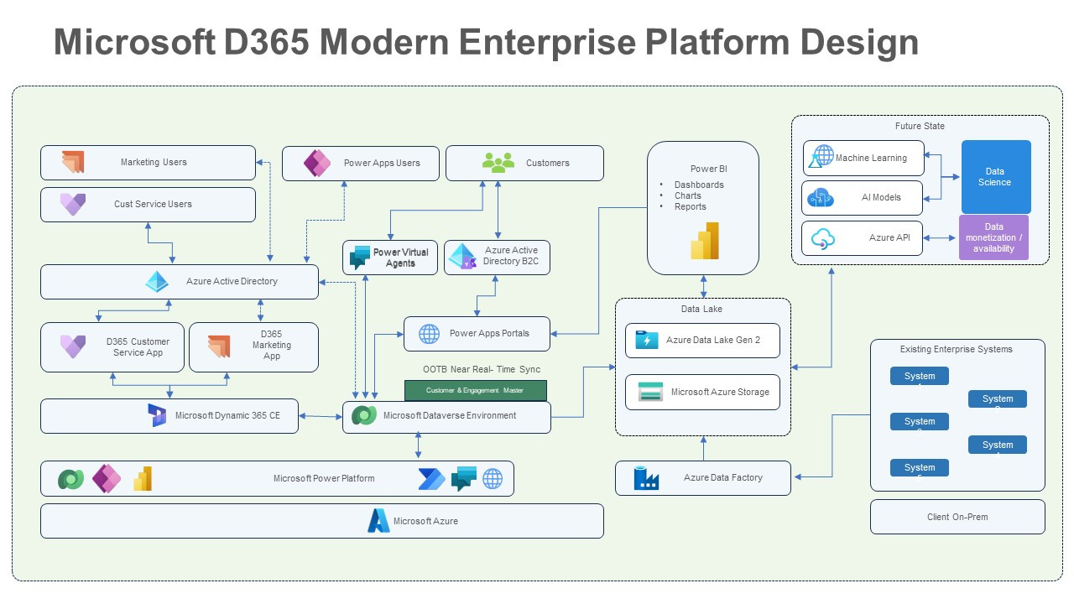This screenshot has width=1074, height=604.
Task: Click the Client On-Prem box
Action: [x=957, y=517]
